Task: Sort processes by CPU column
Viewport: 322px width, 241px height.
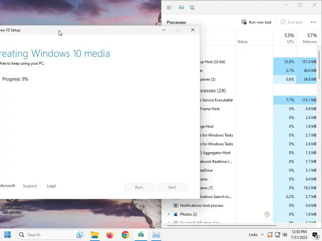Action: (x=285, y=38)
